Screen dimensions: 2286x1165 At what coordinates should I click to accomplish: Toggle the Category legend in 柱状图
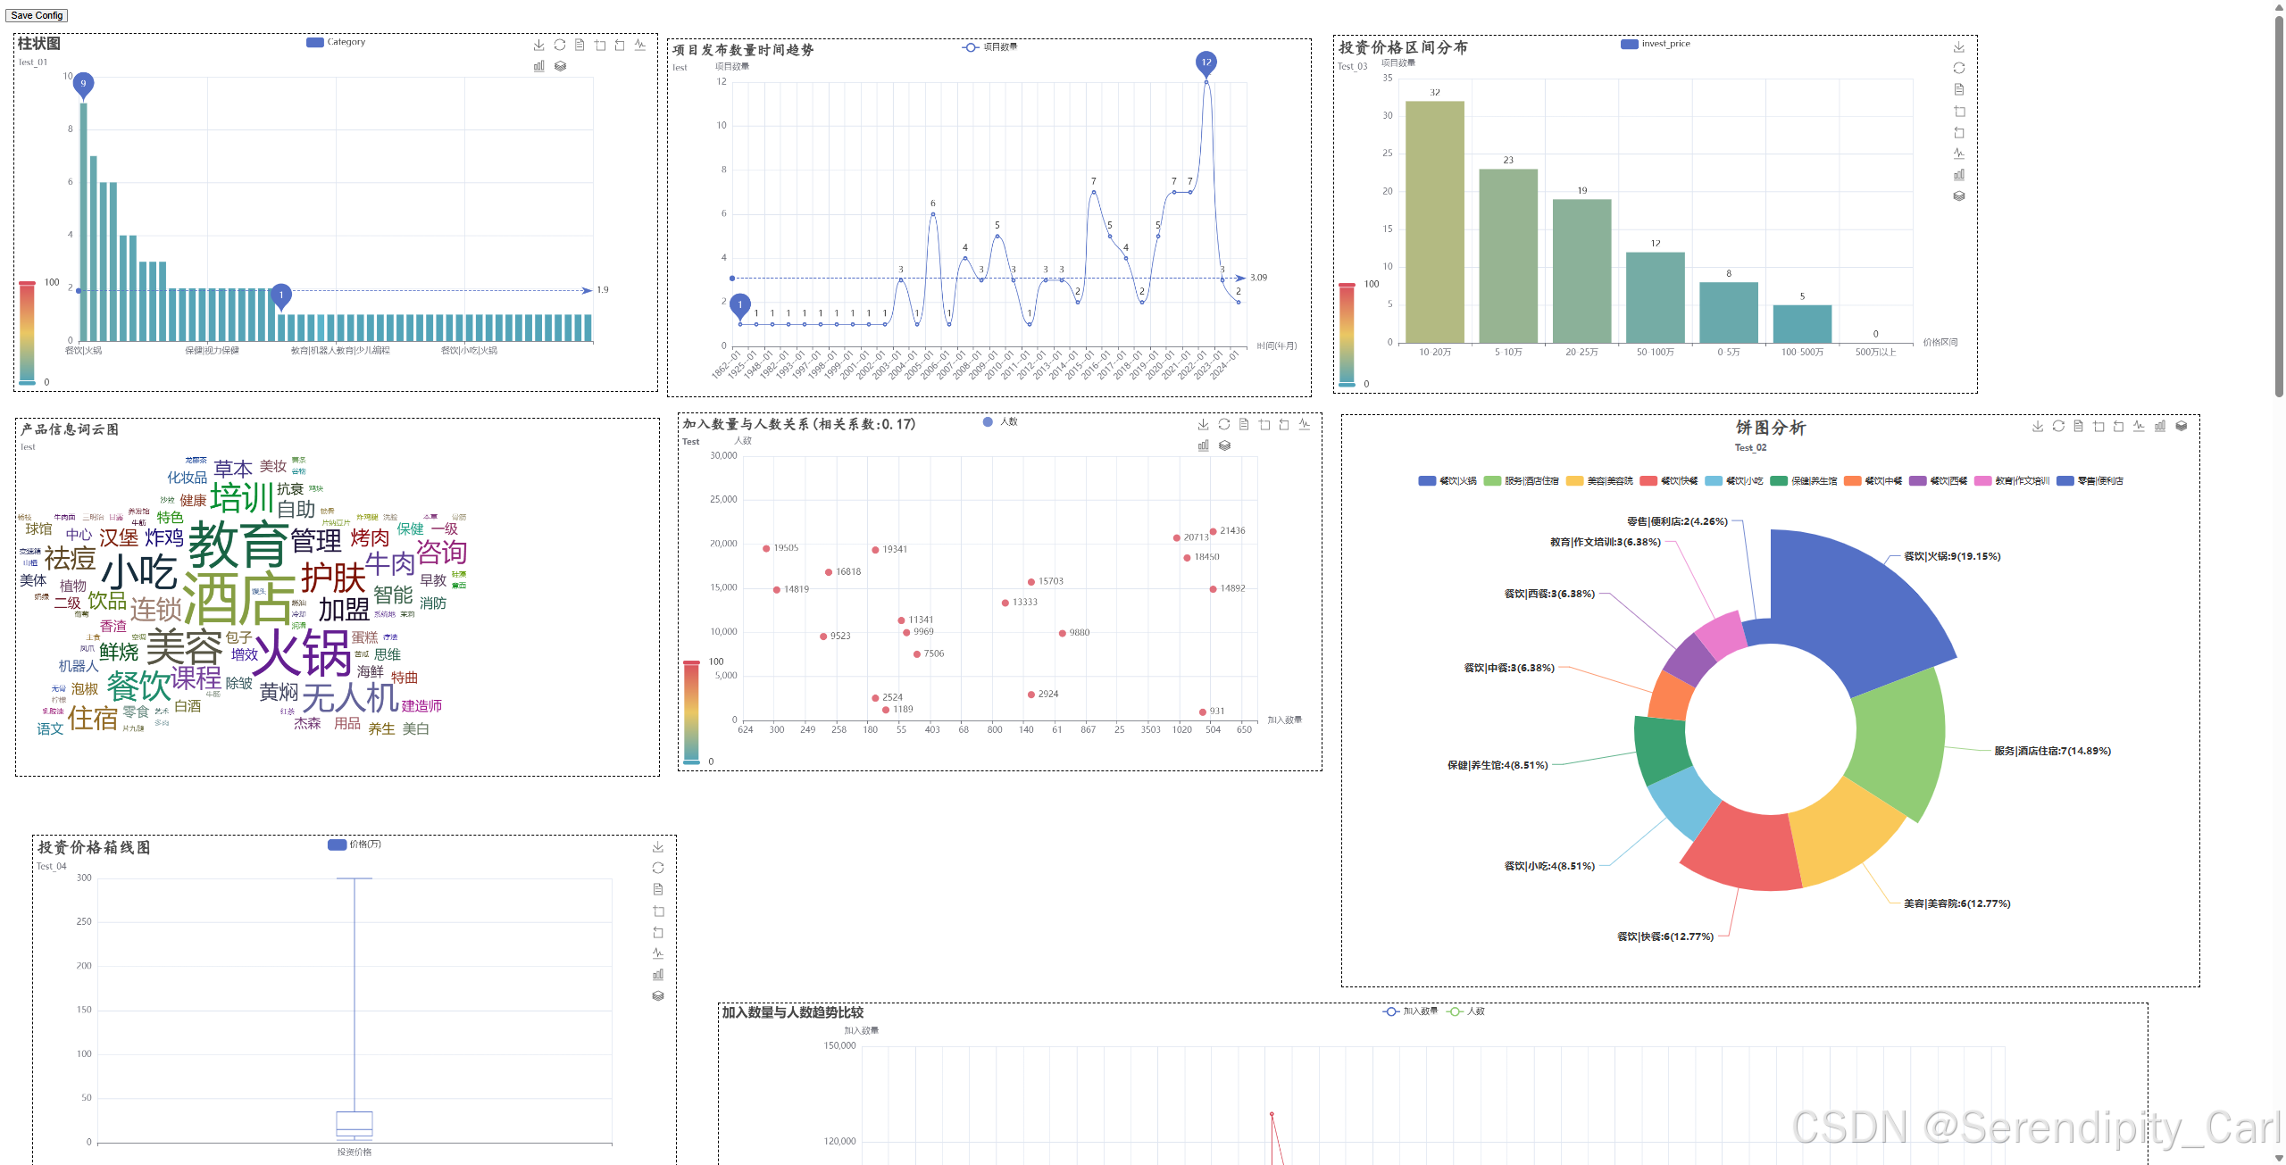pyautogui.click(x=336, y=42)
